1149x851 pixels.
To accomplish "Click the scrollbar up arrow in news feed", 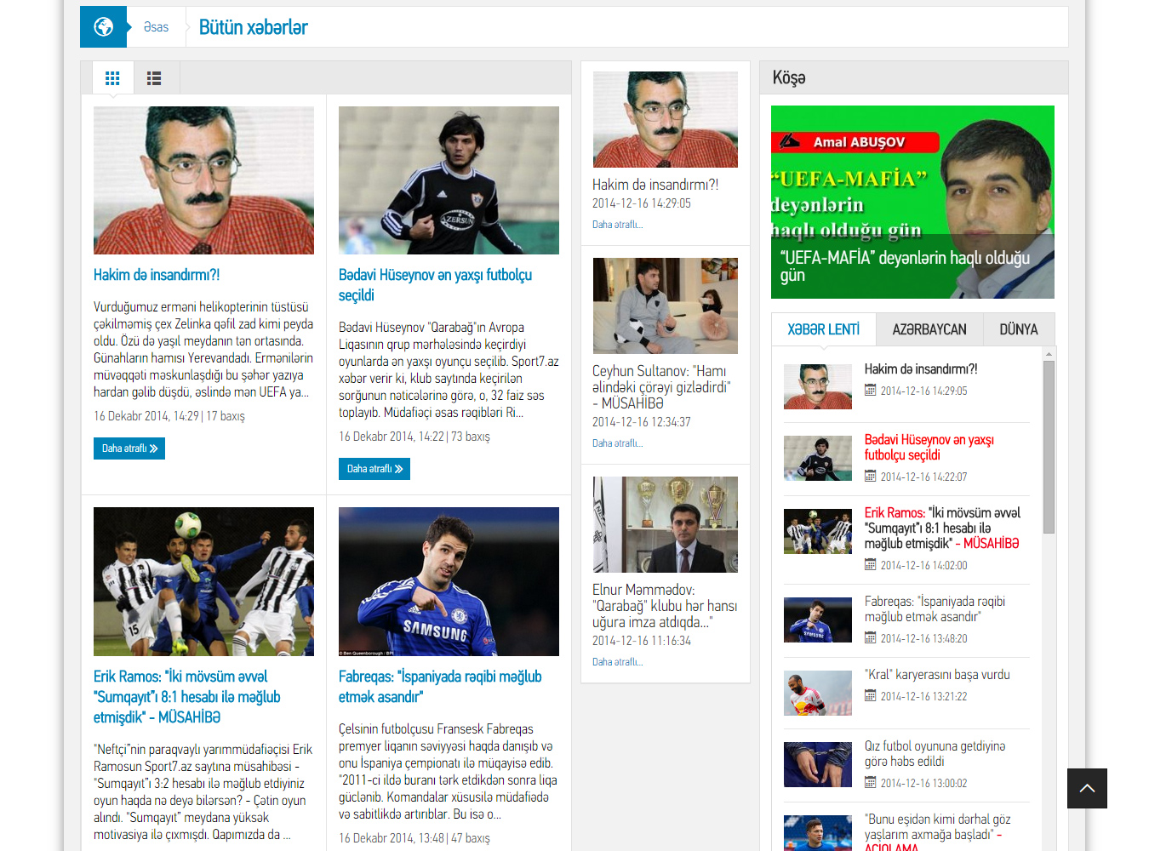I will coord(1049,354).
